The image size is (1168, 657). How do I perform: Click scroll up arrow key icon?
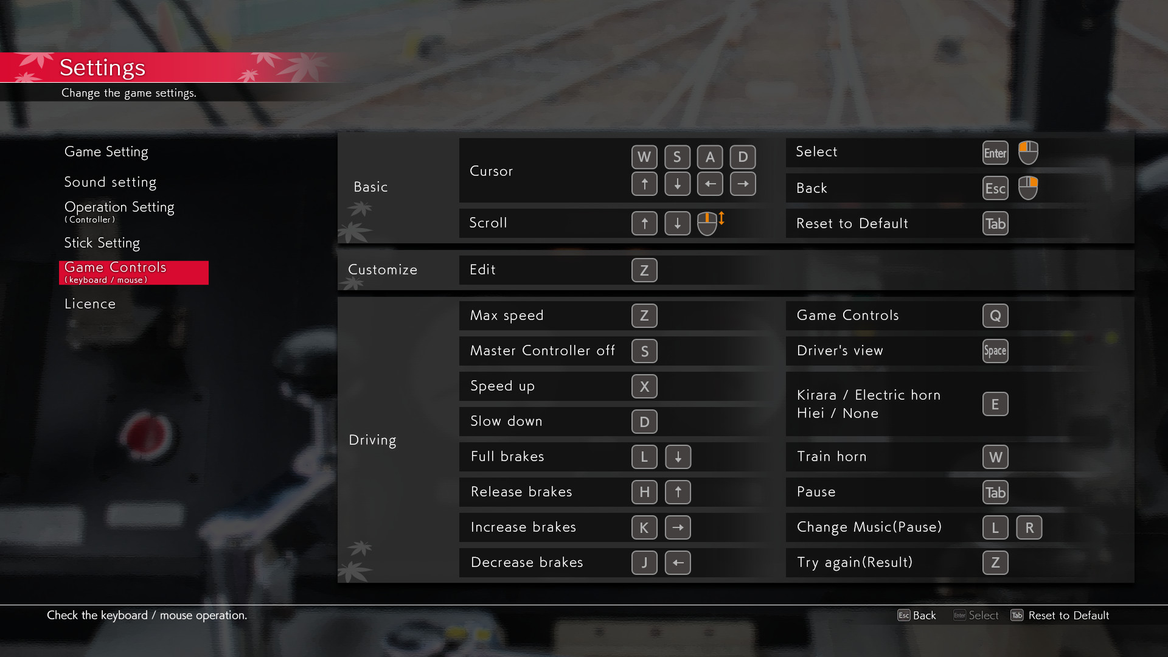(644, 223)
